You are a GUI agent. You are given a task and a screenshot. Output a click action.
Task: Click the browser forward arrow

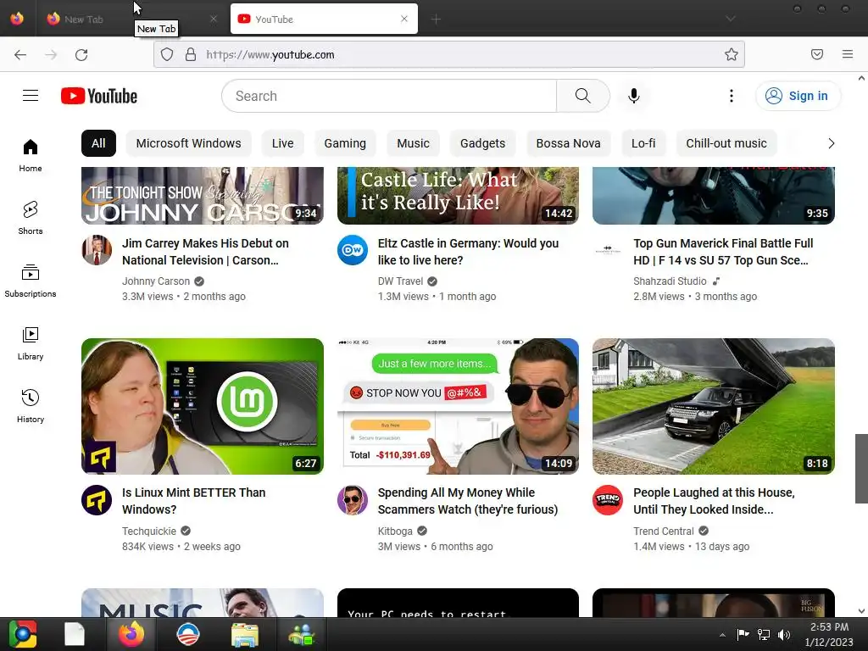click(x=51, y=54)
